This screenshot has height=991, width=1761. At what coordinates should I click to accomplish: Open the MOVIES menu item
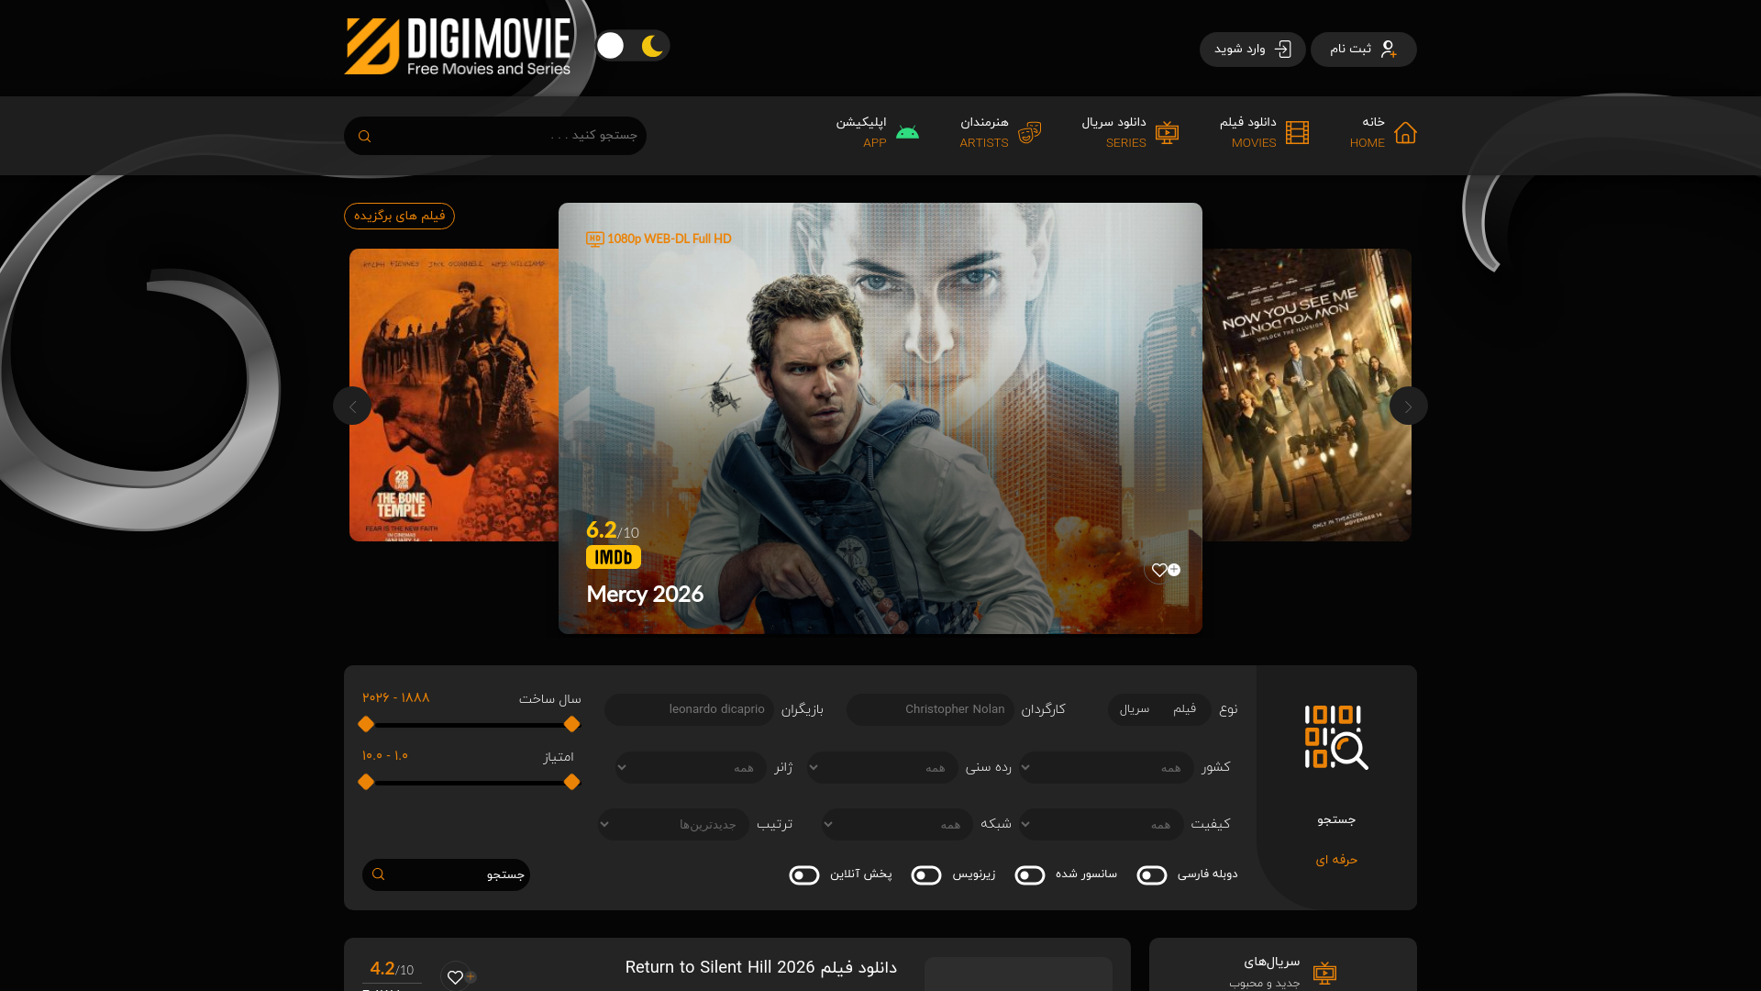point(1247,133)
